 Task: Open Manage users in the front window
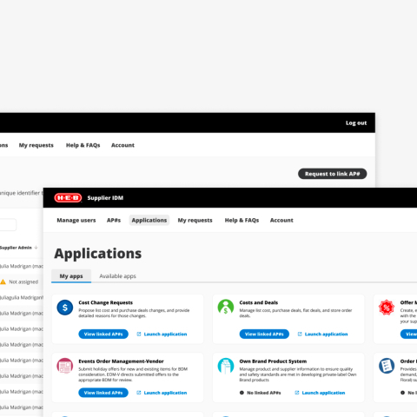click(76, 221)
